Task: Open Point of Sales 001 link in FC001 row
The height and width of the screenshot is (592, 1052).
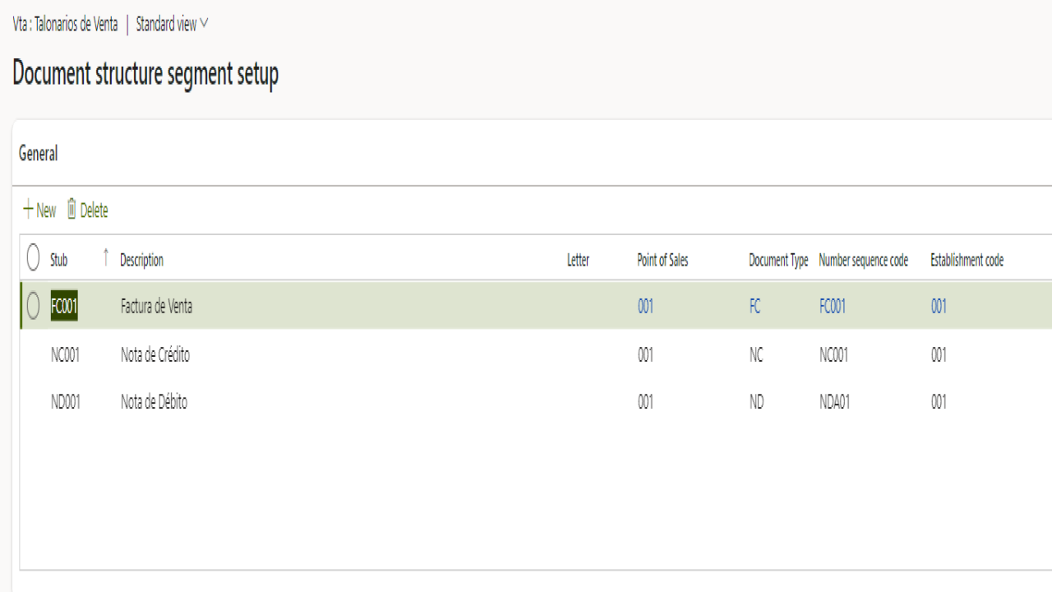Action: pos(646,307)
